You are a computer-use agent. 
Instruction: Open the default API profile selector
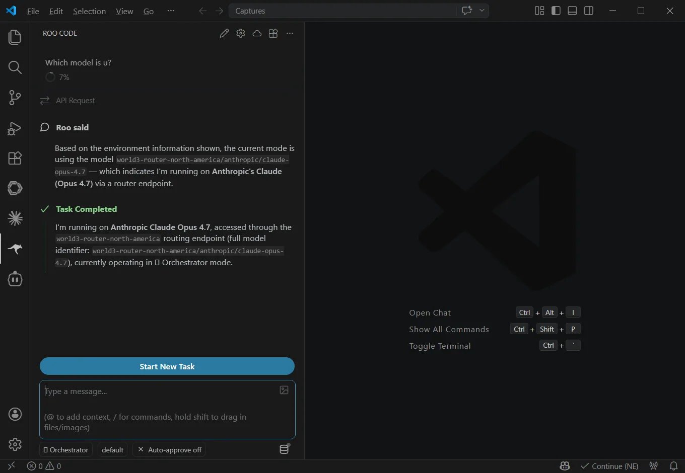[112, 450]
